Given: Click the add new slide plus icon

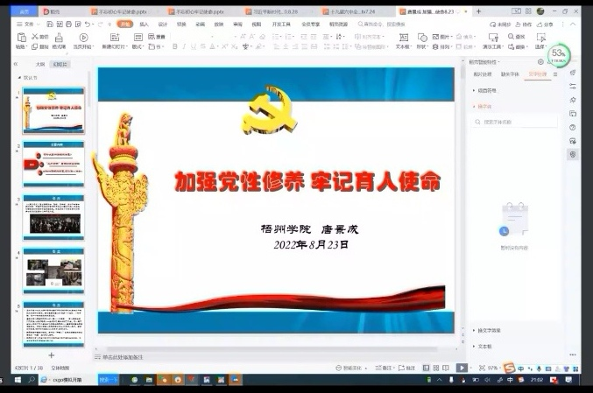Looking at the screenshot, I should pyautogui.click(x=51, y=354).
